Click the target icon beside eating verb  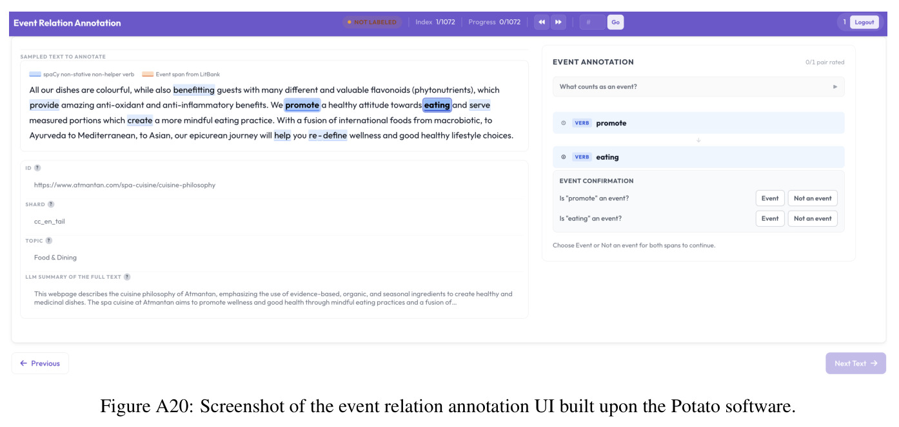point(564,157)
